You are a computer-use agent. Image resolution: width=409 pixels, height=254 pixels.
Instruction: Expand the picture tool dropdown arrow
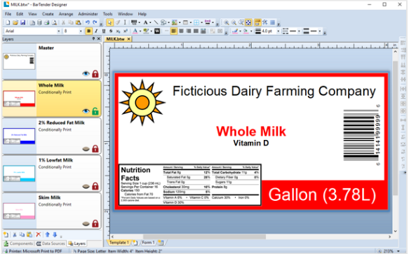180,22
